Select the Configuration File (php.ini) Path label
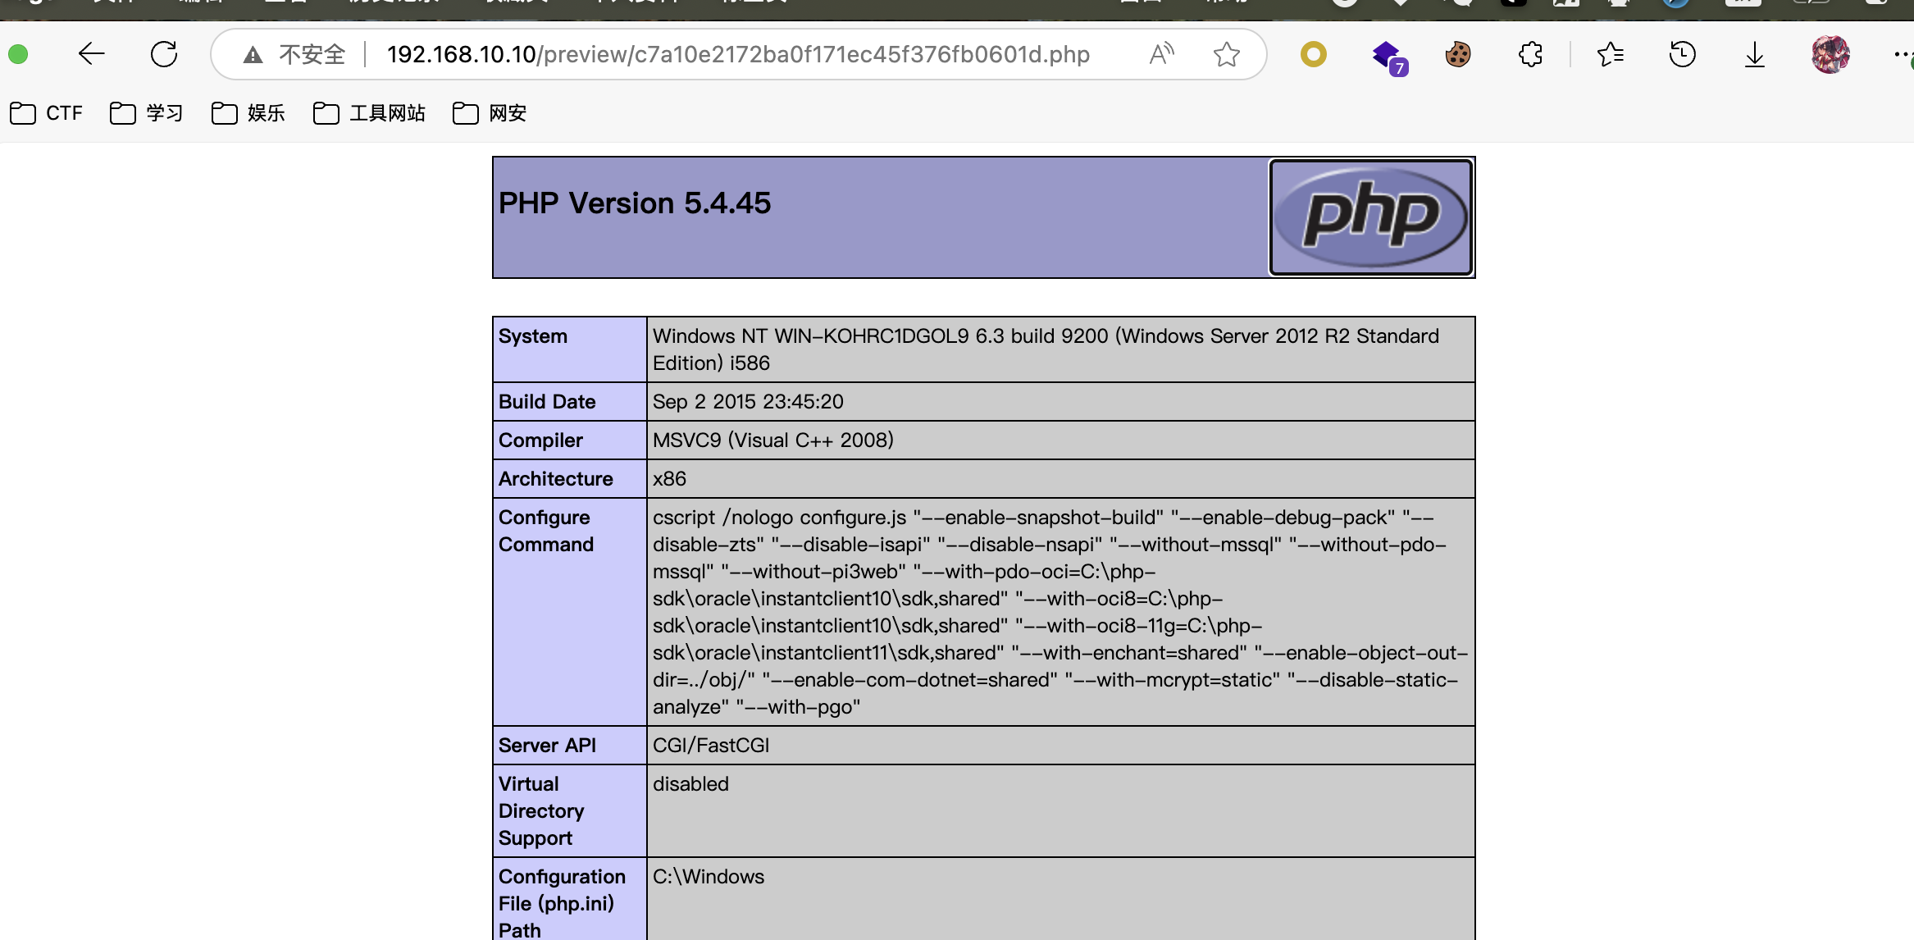The height and width of the screenshot is (940, 1914). point(562,903)
